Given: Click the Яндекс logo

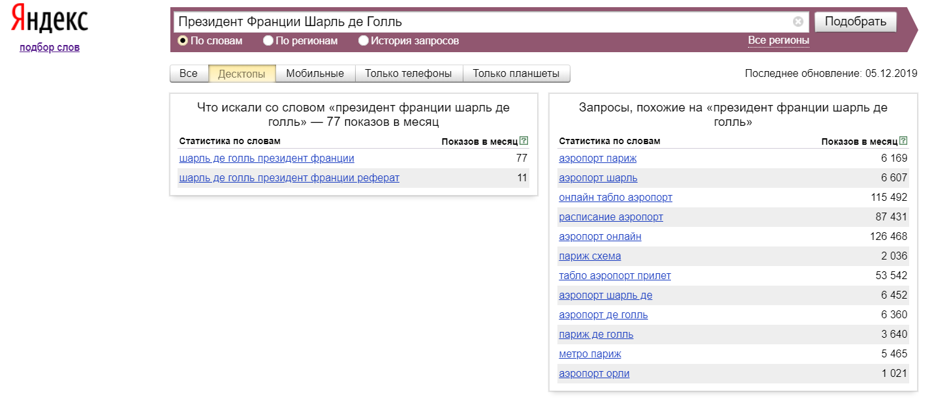Looking at the screenshot, I should [x=50, y=20].
